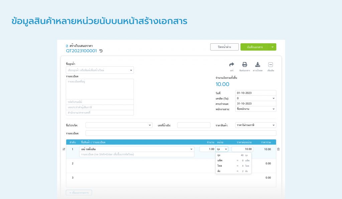Delete row 1 using the trash icon

coord(279,149)
